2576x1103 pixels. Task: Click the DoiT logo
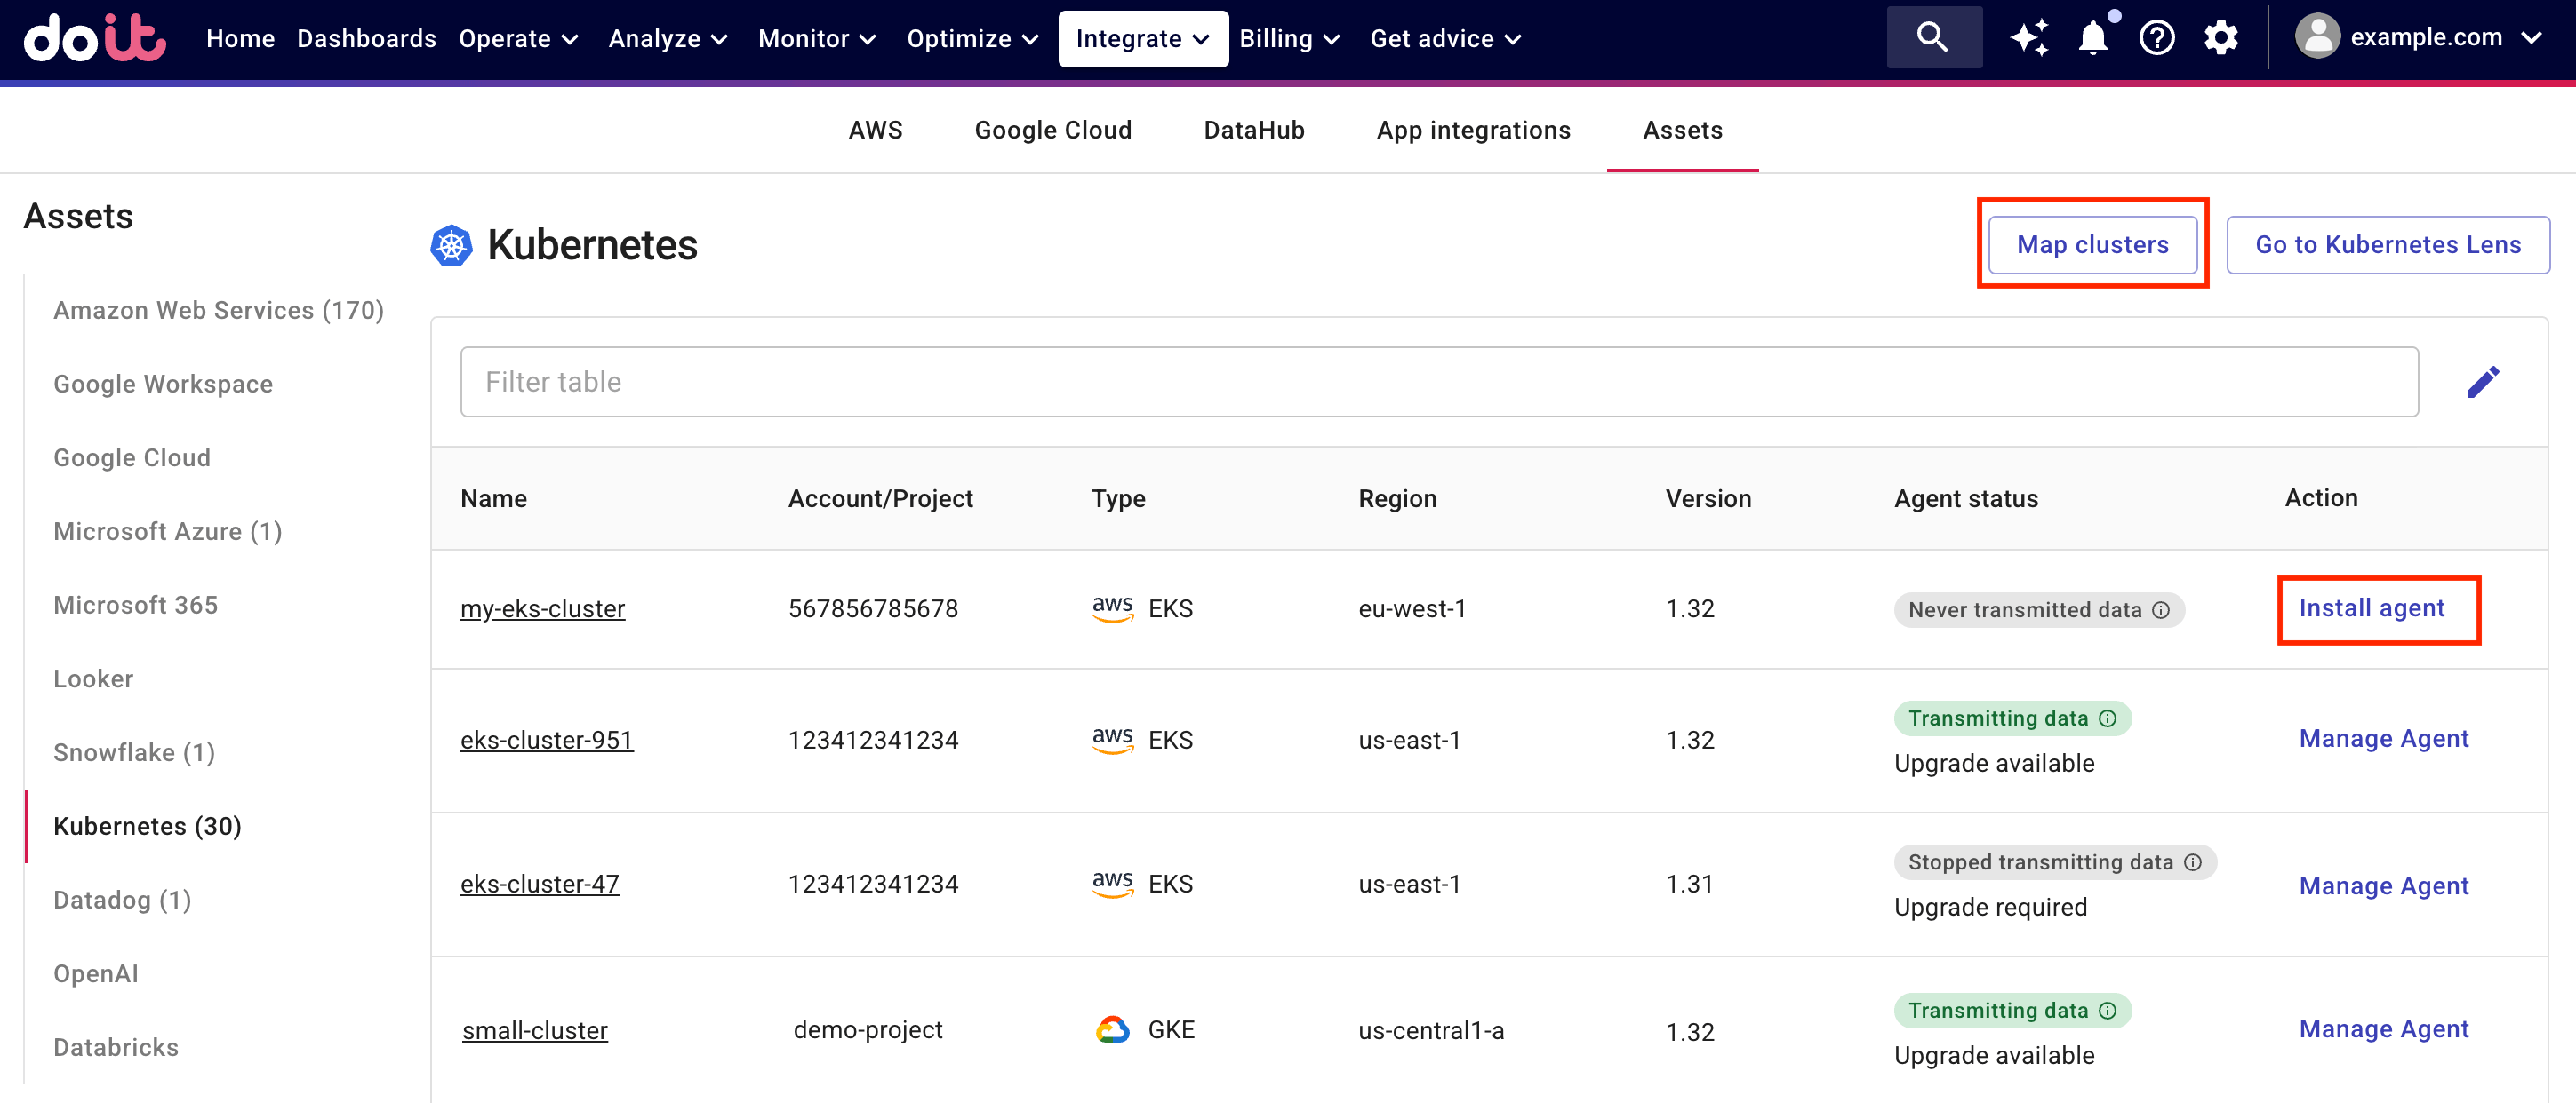(x=94, y=38)
